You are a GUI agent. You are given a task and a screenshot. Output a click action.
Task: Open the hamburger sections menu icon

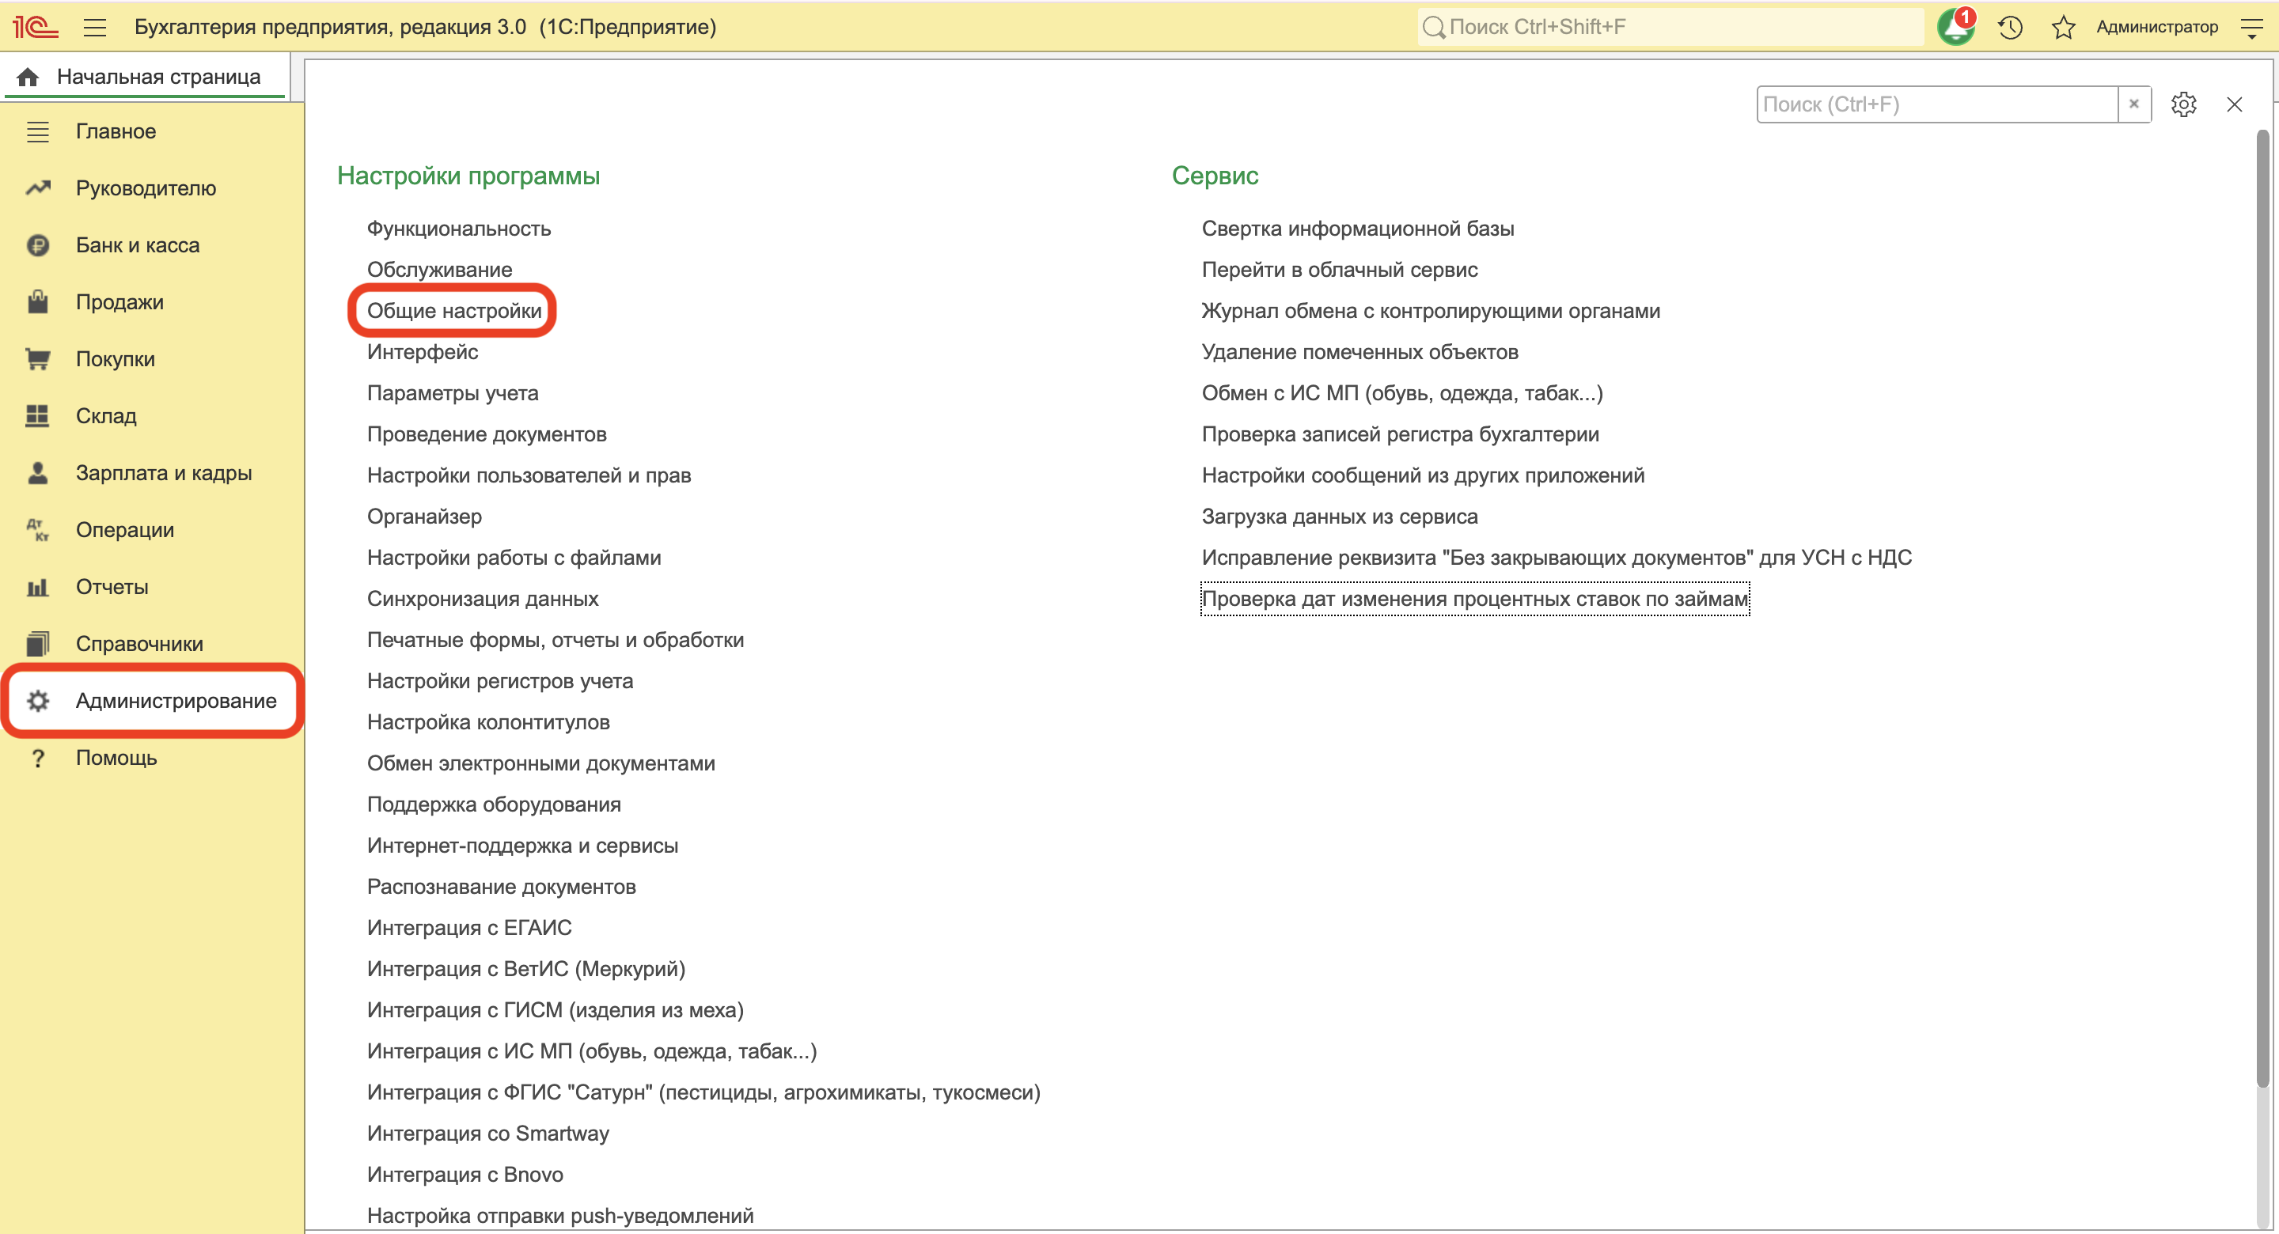coord(95,27)
